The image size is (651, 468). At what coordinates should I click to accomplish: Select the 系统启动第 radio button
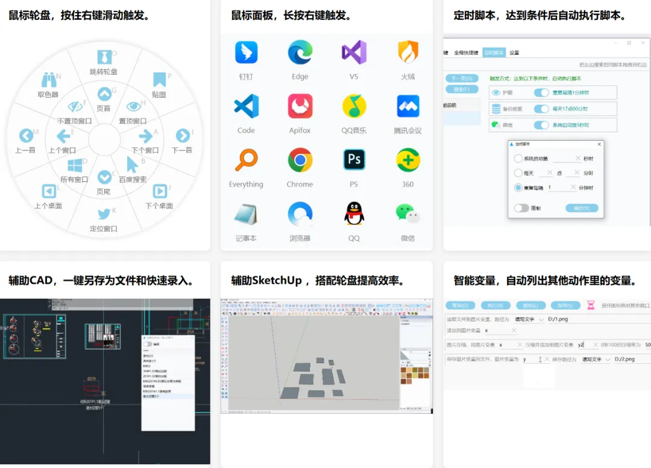click(518, 158)
